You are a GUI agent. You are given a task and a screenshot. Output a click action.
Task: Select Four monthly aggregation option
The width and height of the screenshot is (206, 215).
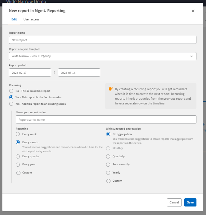108,164
